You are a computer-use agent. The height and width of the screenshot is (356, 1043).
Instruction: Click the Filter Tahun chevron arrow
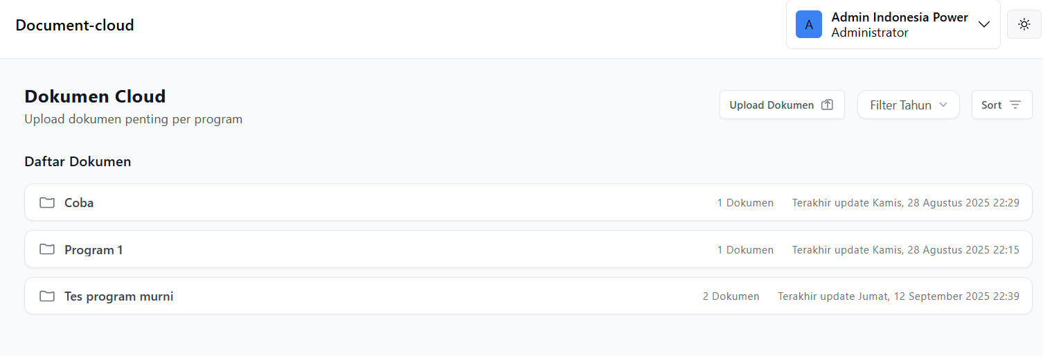[x=943, y=105]
